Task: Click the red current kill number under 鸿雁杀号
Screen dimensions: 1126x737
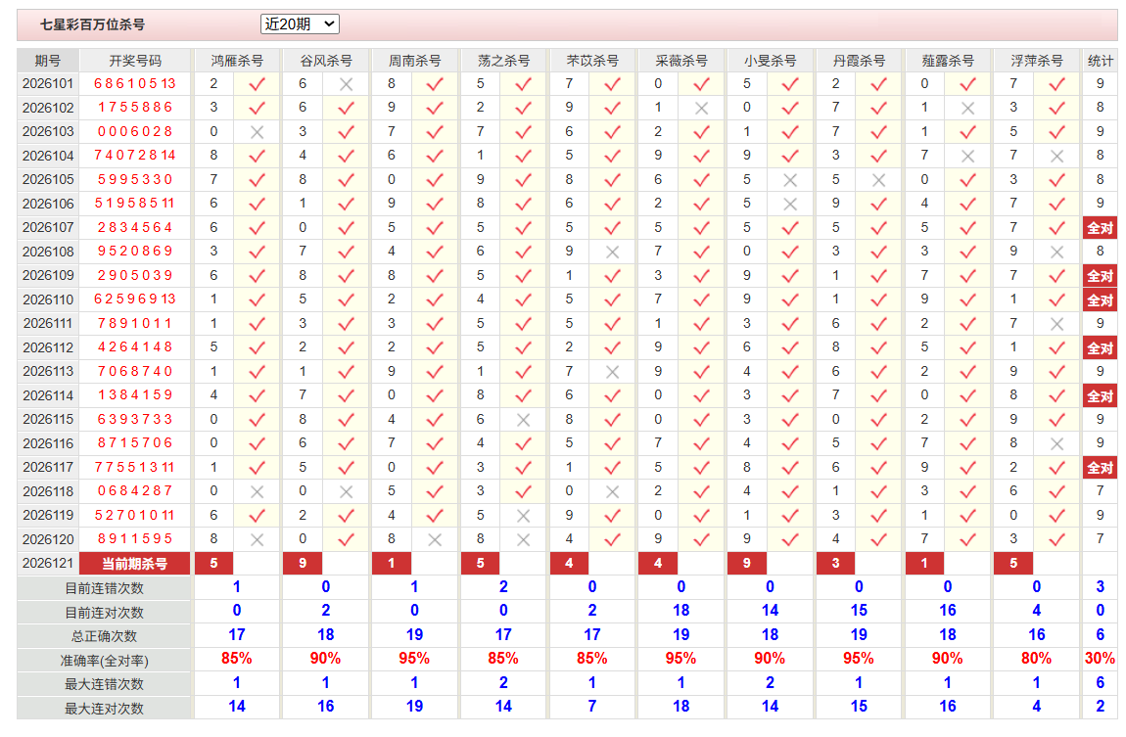Action: (x=213, y=564)
